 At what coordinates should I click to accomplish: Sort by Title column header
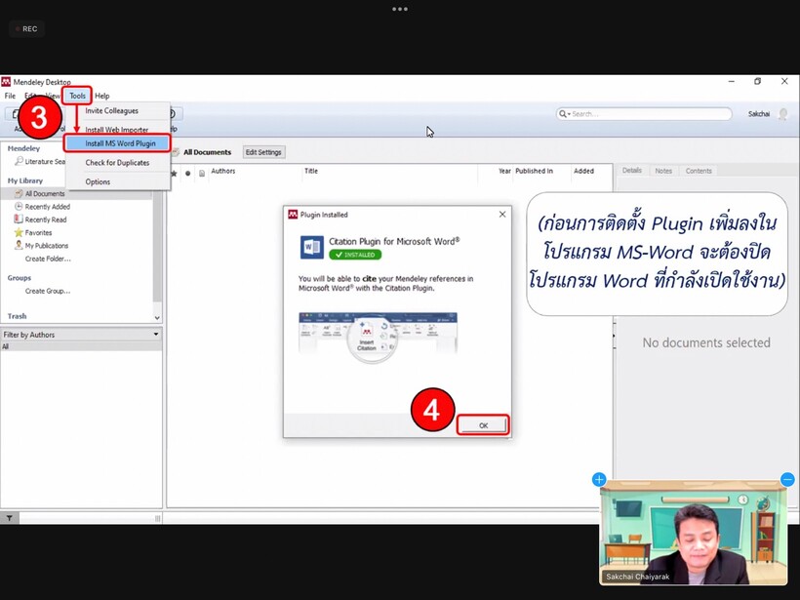point(311,171)
